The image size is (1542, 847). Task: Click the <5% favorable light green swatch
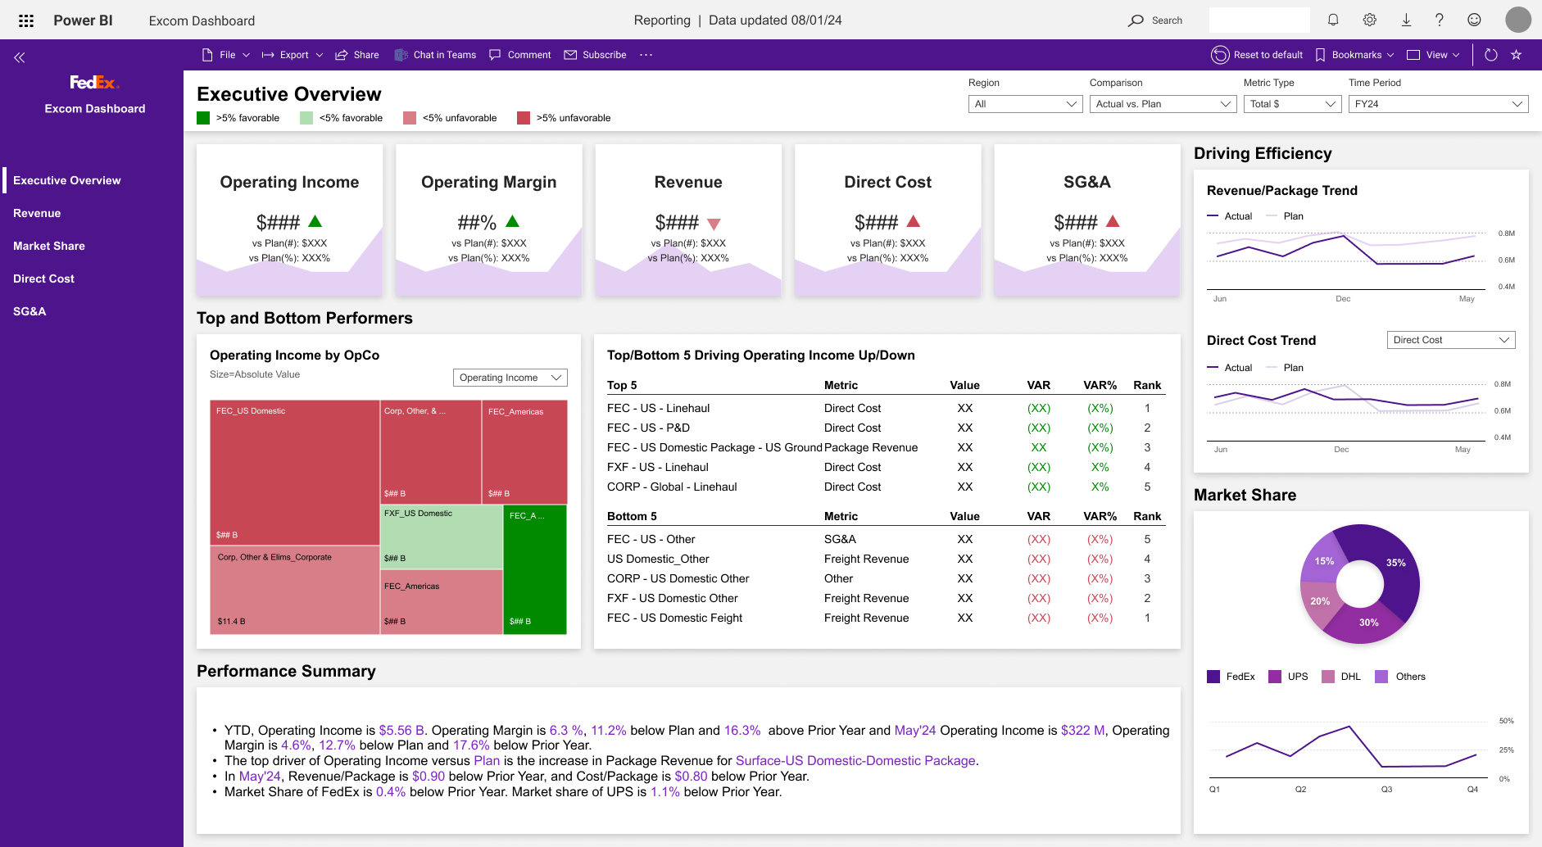[x=306, y=118]
